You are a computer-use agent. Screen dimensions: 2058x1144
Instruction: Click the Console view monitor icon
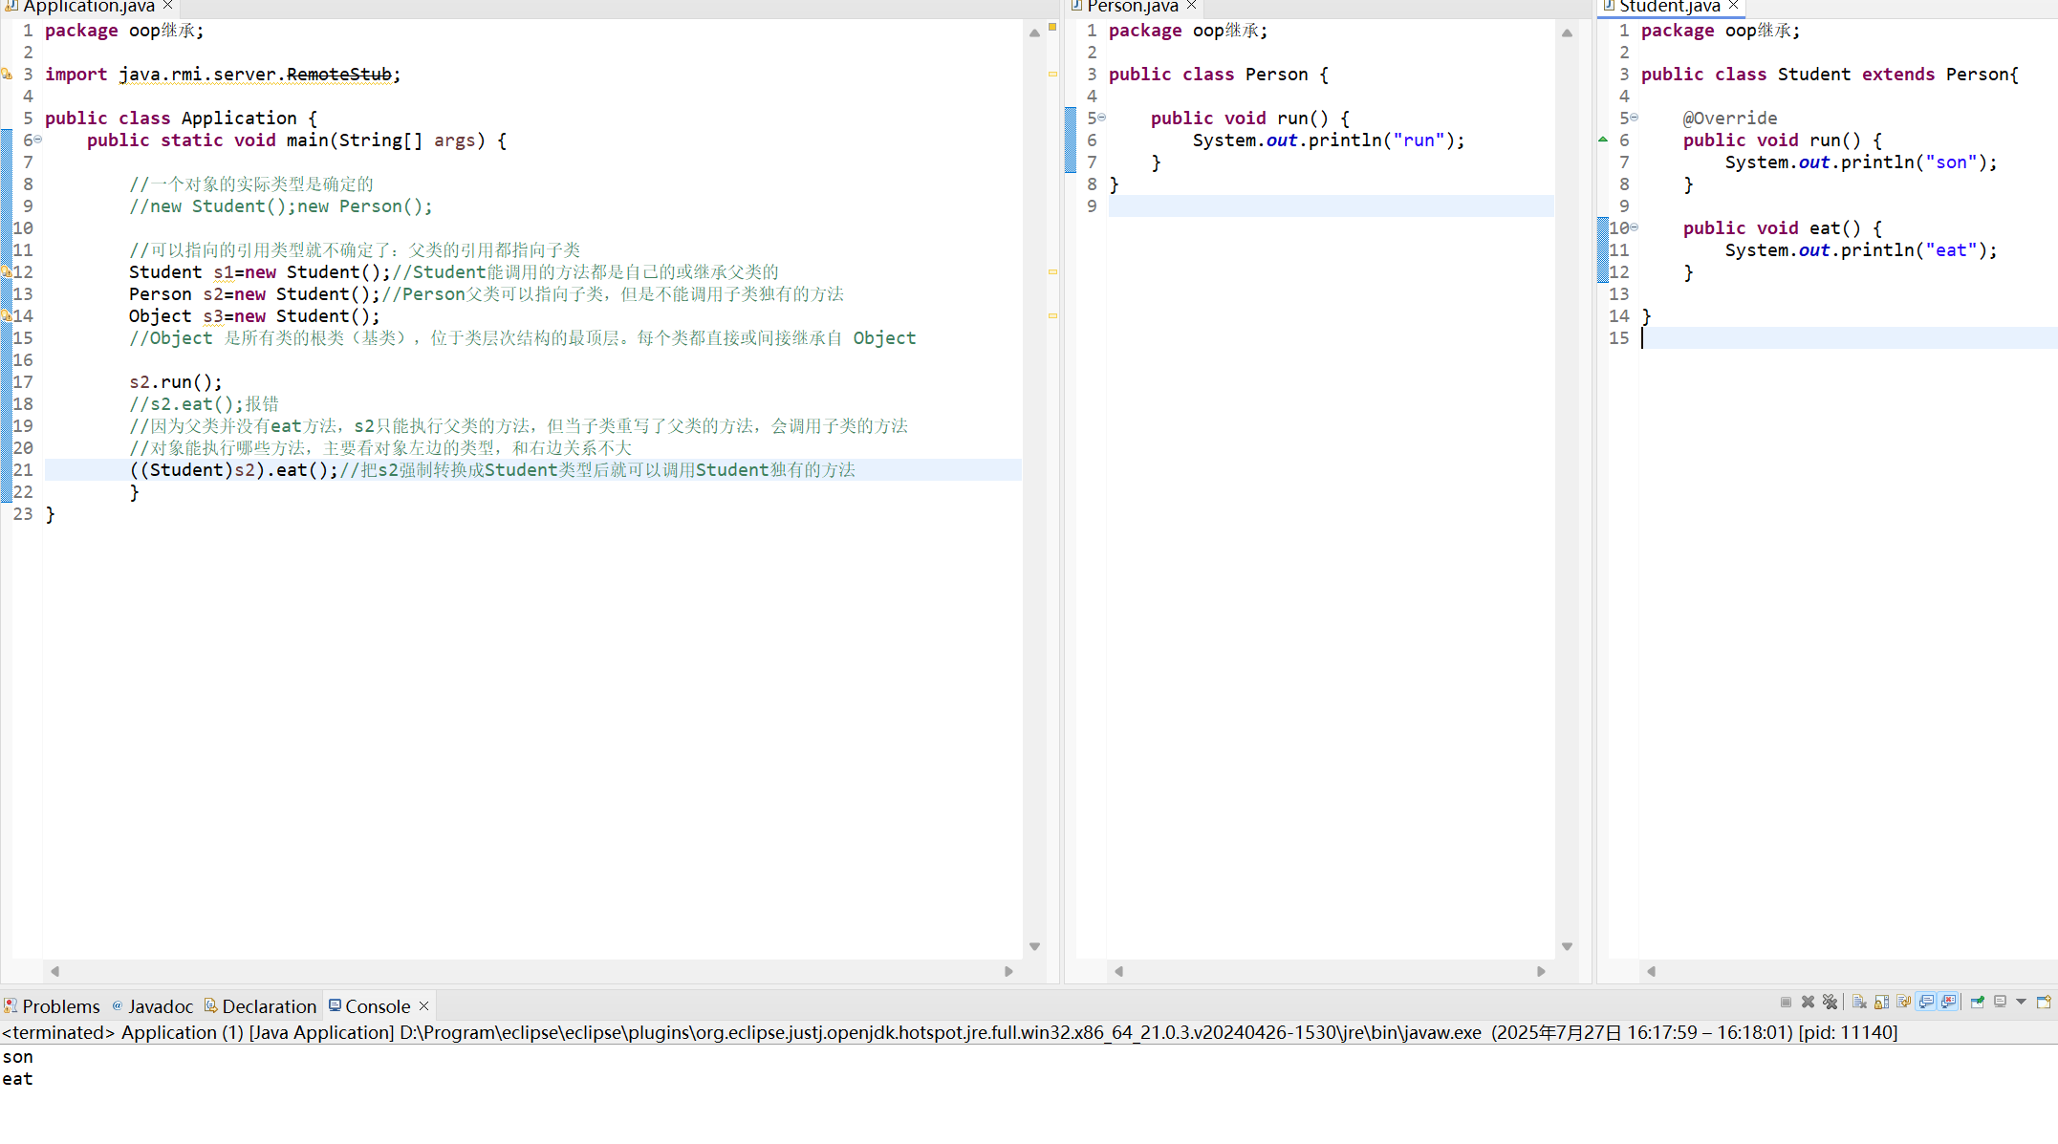pos(335,1005)
